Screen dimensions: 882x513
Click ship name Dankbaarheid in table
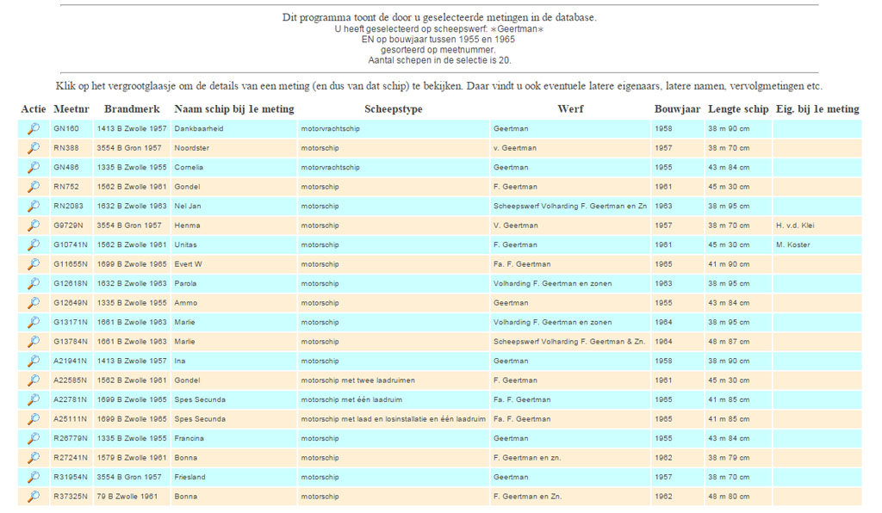click(199, 129)
